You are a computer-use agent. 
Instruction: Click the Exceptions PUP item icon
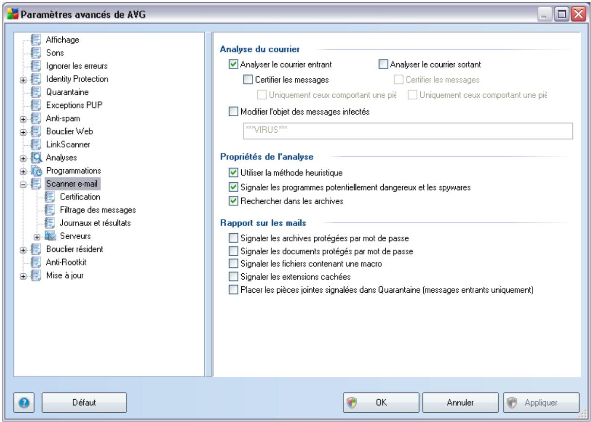pos(35,105)
